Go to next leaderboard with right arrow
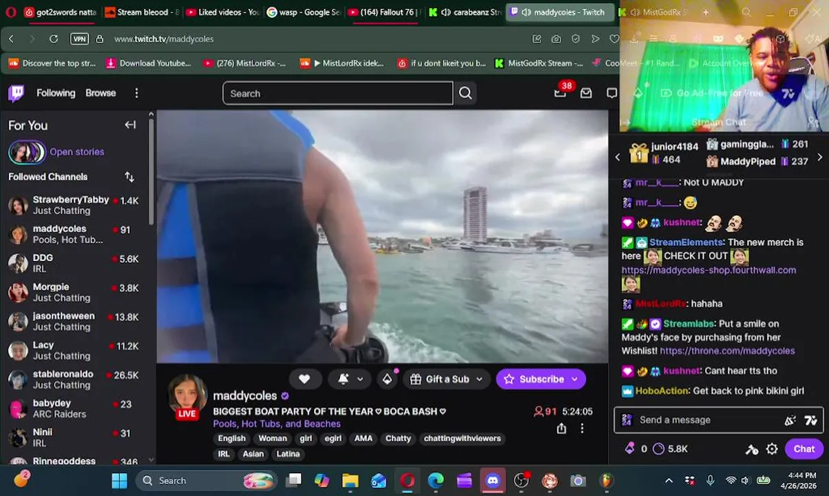Screen dimensions: 829x496 819,157
